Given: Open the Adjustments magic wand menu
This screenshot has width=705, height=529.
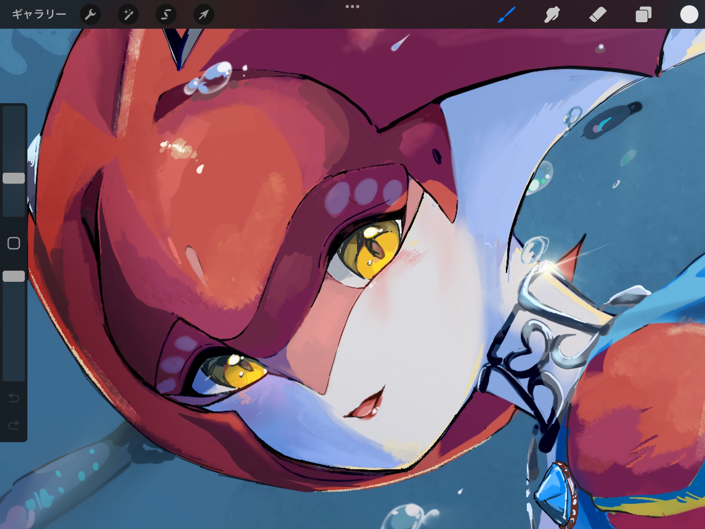Looking at the screenshot, I should [128, 15].
